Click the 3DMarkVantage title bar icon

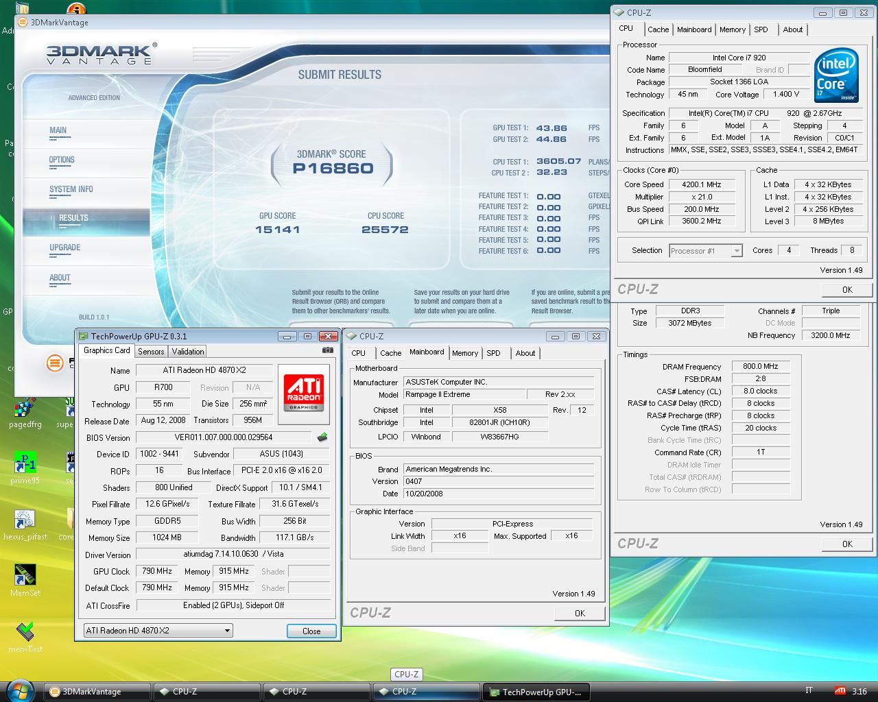(23, 22)
